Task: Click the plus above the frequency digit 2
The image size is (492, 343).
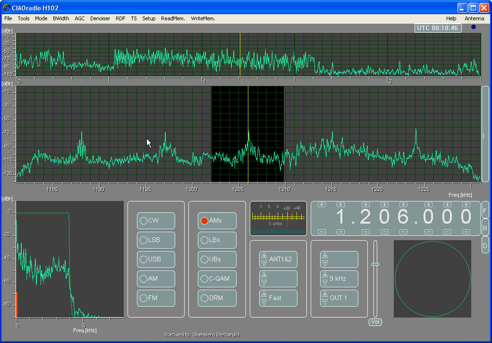Action: pos(365,205)
